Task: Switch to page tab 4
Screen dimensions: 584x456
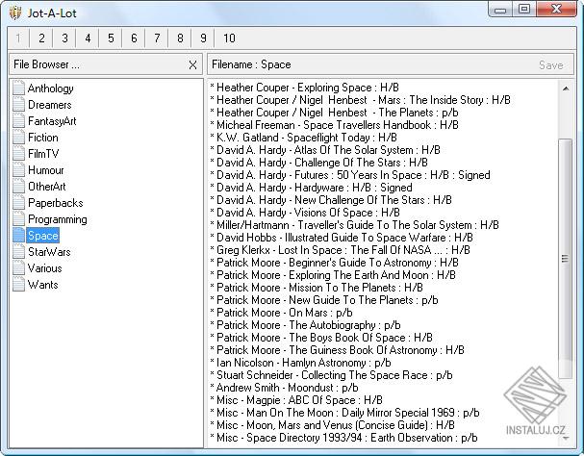Action: [88, 38]
